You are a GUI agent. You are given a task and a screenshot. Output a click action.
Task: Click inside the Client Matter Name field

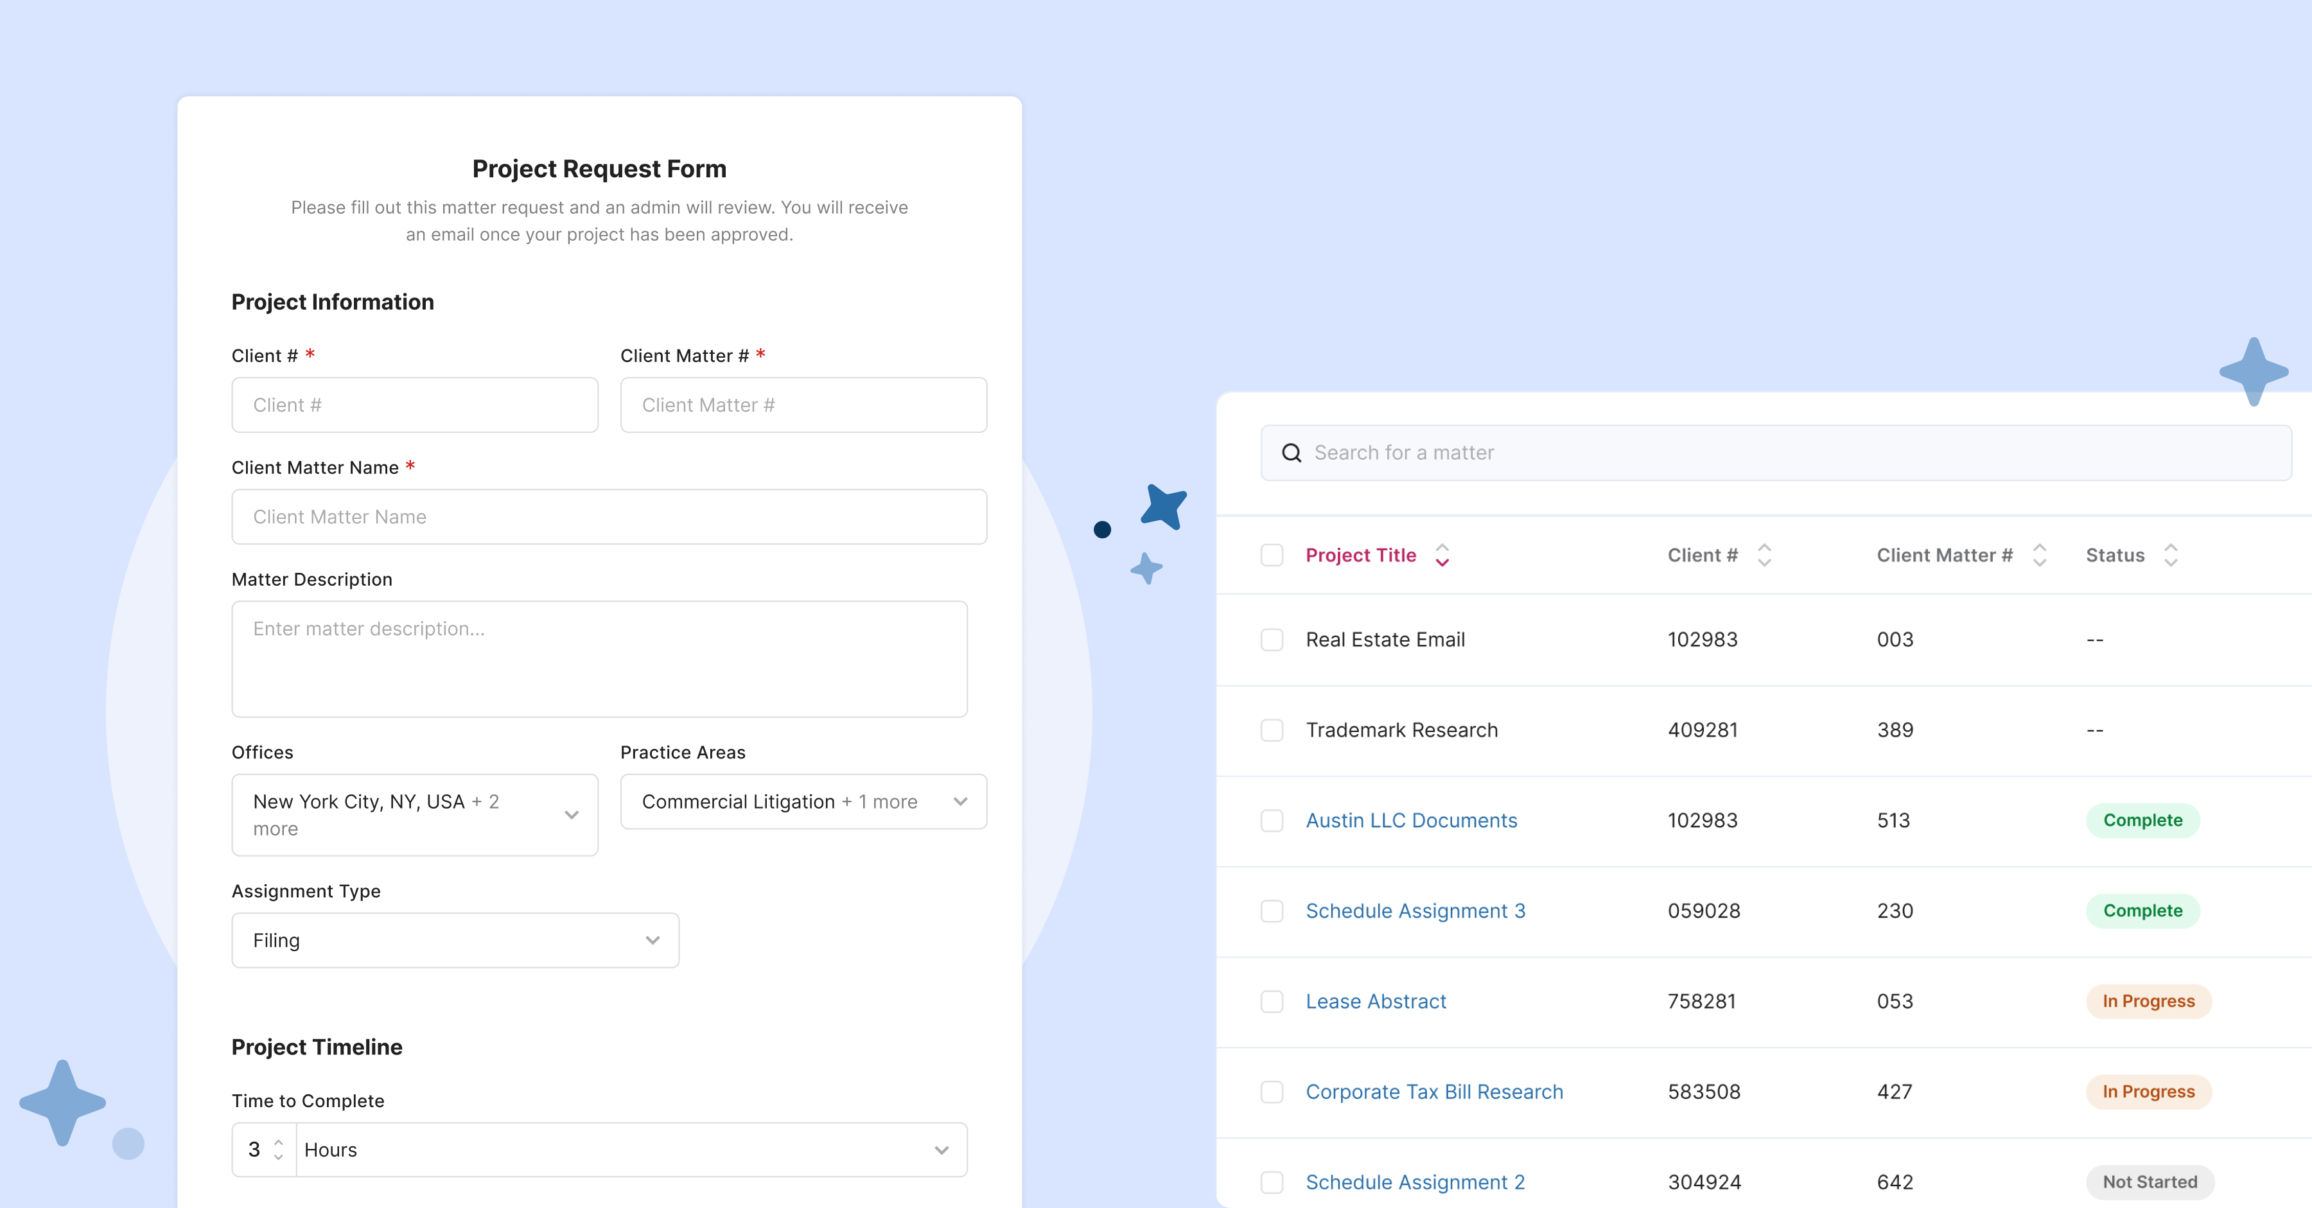(609, 516)
